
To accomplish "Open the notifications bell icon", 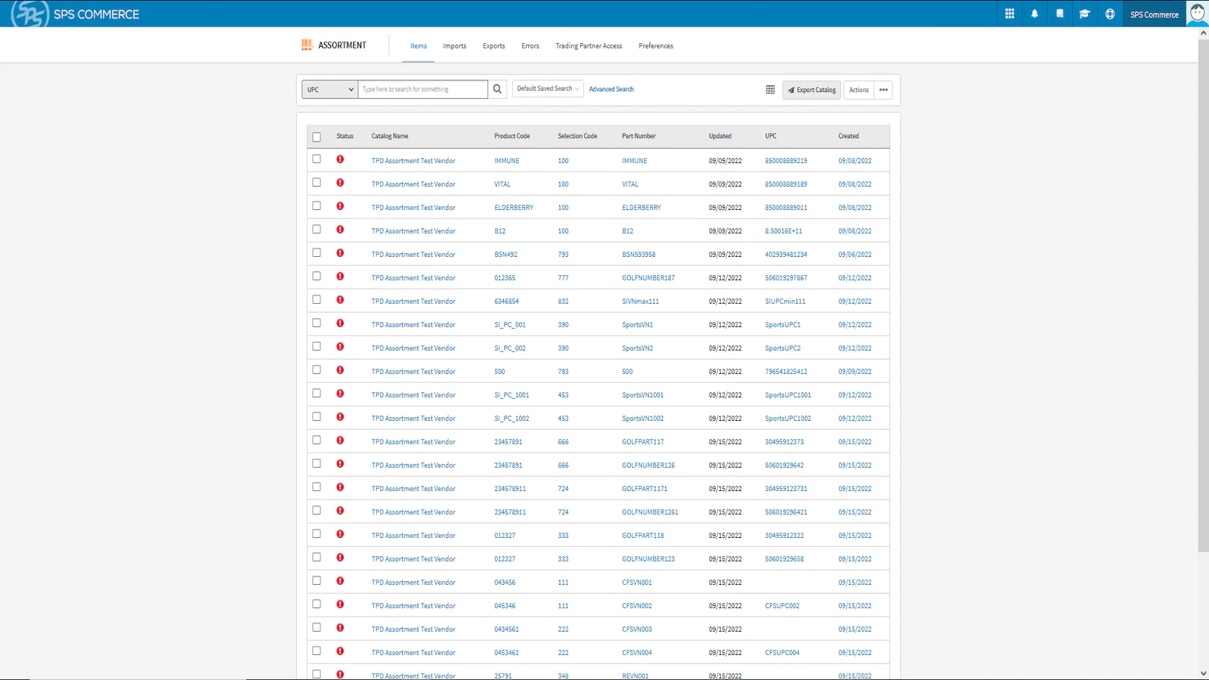I will (1034, 14).
